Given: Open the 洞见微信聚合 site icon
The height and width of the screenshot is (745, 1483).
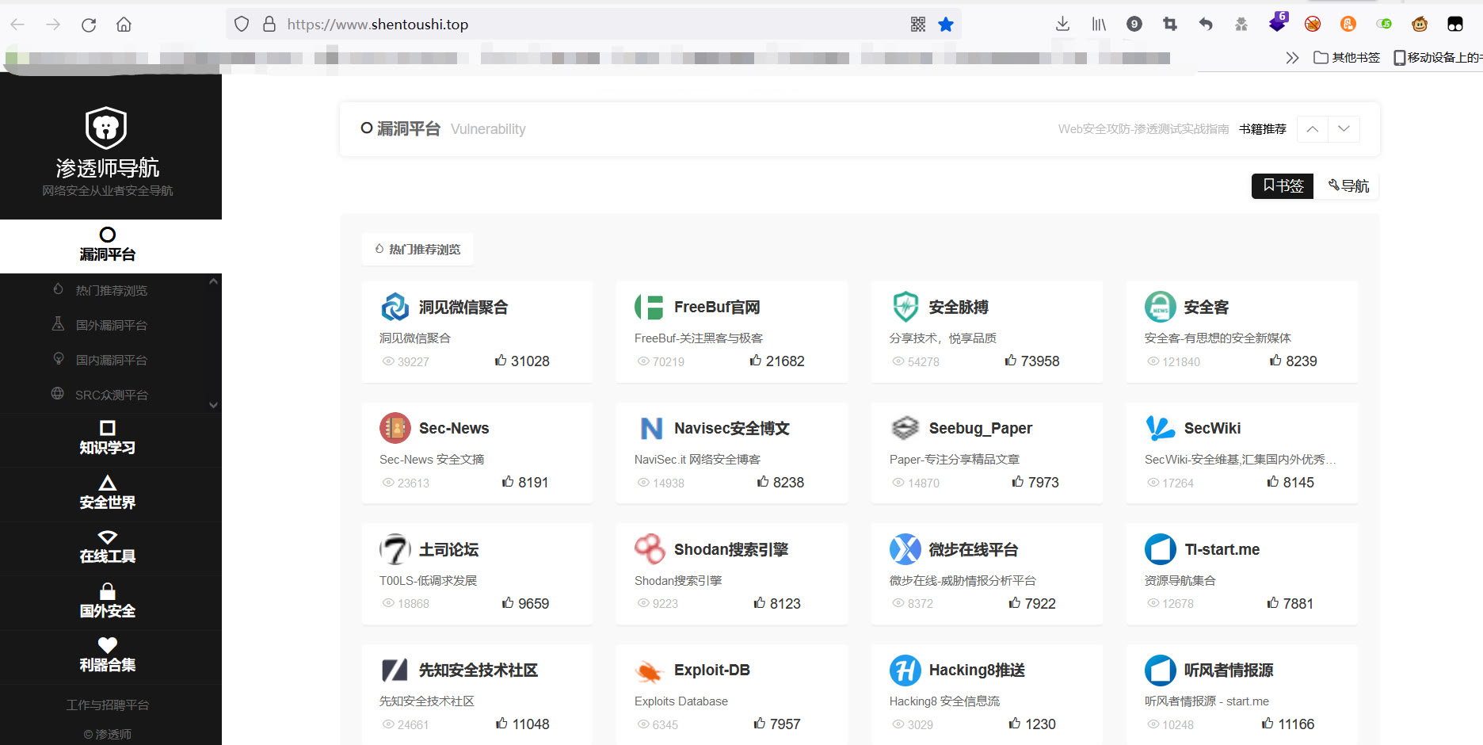Looking at the screenshot, I should pos(395,307).
